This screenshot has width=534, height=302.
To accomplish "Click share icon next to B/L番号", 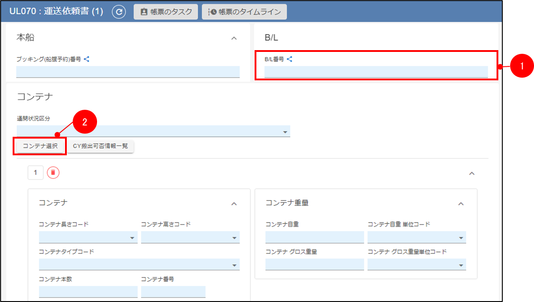I will (x=290, y=59).
